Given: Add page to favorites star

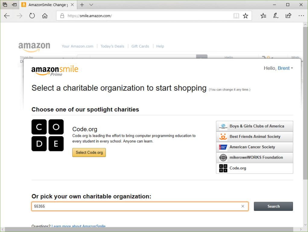Looking at the screenshot, I should pos(246,16).
